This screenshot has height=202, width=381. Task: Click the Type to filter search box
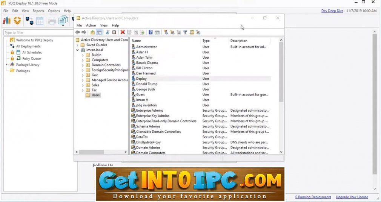click(x=38, y=32)
